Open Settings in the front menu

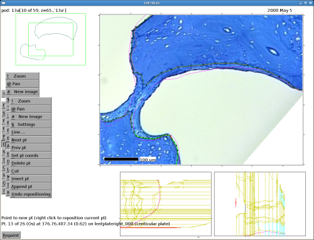[31, 124]
